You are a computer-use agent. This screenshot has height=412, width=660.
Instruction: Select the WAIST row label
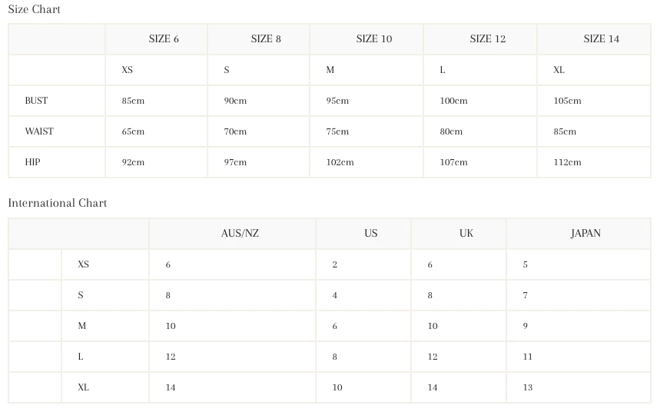tap(39, 131)
